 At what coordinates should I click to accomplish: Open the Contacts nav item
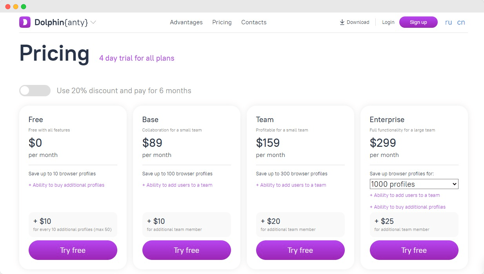coord(254,22)
